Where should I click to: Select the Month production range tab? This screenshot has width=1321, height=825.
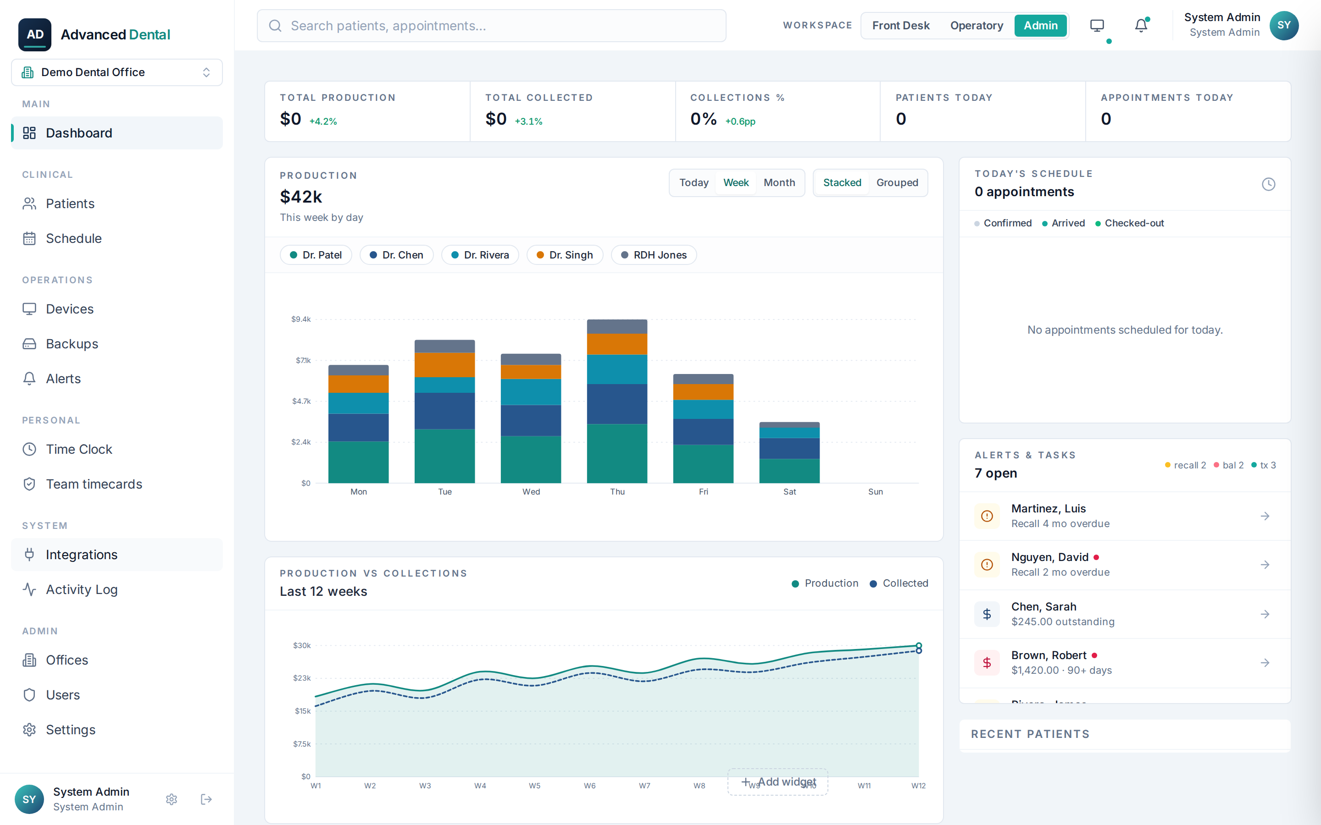779,183
